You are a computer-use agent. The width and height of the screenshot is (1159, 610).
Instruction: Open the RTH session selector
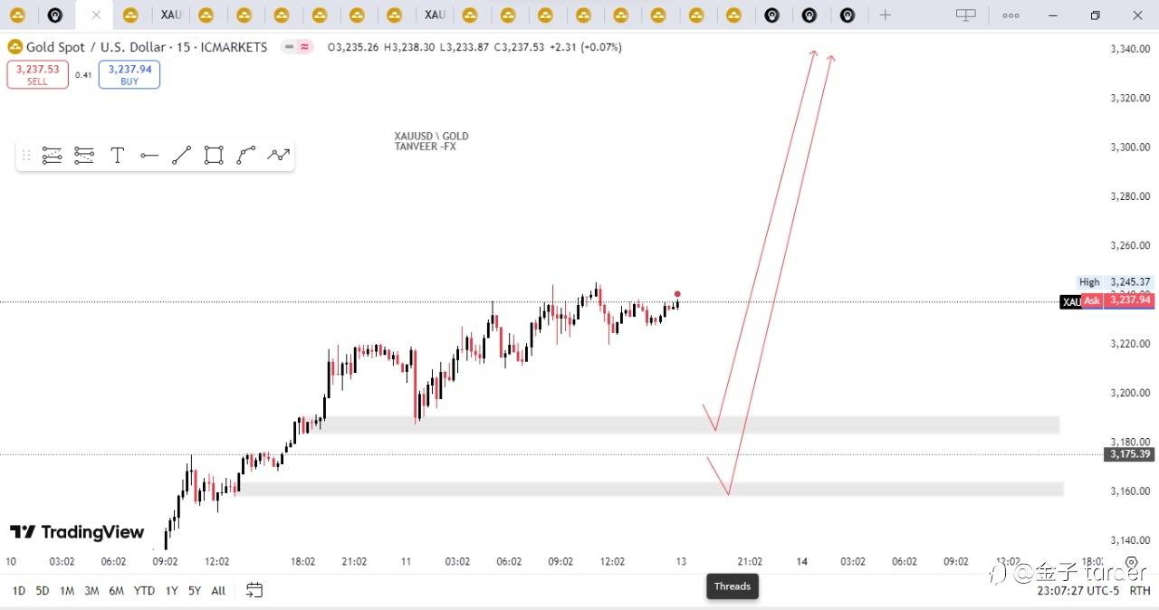(1140, 591)
